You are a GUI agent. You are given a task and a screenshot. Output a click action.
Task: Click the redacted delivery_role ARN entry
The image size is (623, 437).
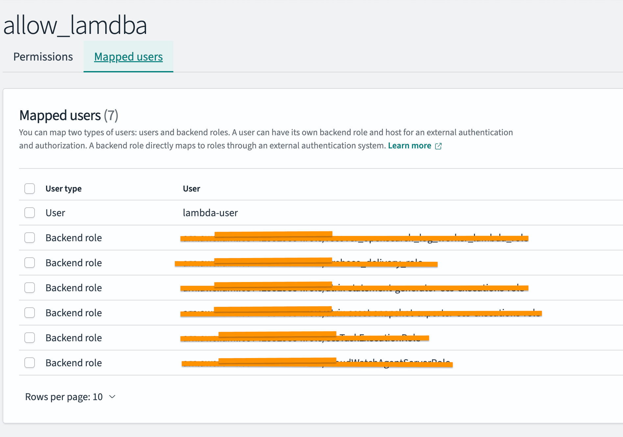coord(306,263)
